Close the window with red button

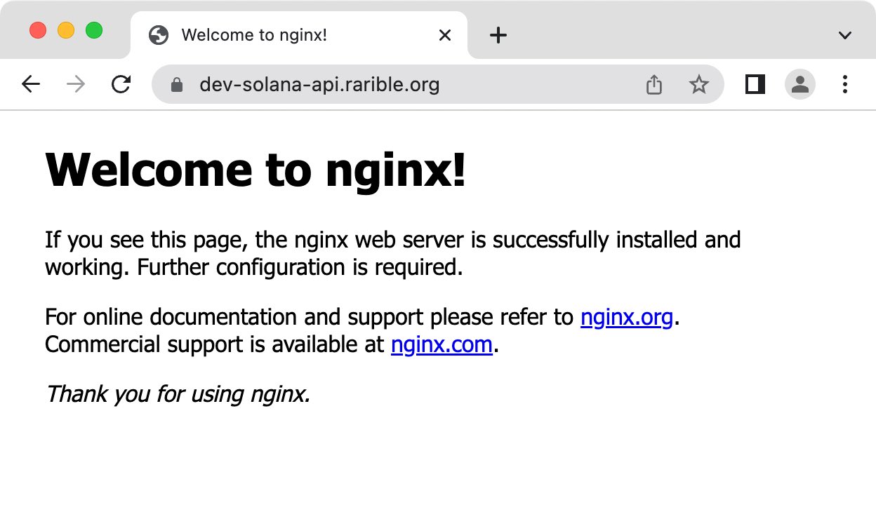pos(38,31)
